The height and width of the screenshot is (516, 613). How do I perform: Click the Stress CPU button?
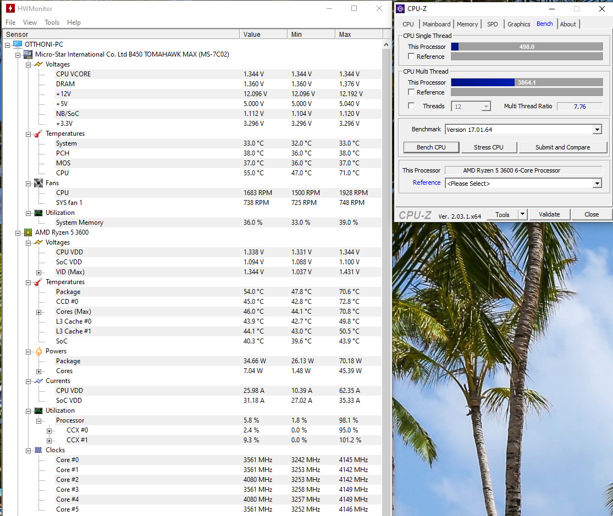489,147
